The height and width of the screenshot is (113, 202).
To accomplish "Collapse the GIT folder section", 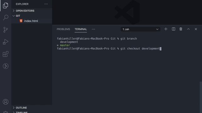I will 32,16.
